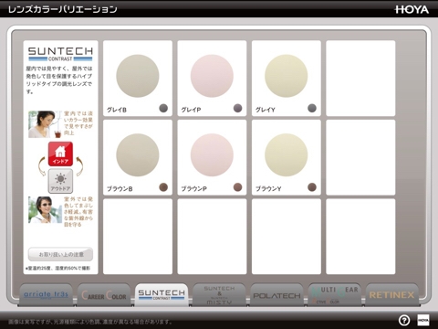
Task: Open the help question mark icon
Action: click(404, 320)
